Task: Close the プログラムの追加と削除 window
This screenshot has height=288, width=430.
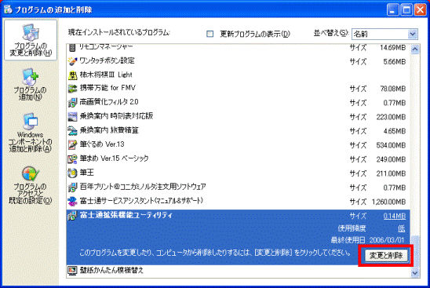Action: (x=420, y=9)
